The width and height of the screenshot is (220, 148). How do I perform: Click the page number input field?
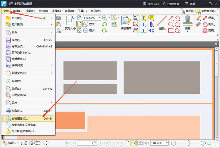[87, 143]
